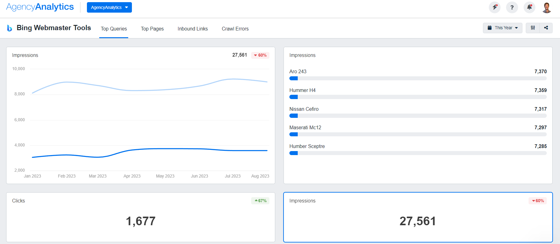
Task: Open the This Year date range dropdown
Action: [x=502, y=28]
